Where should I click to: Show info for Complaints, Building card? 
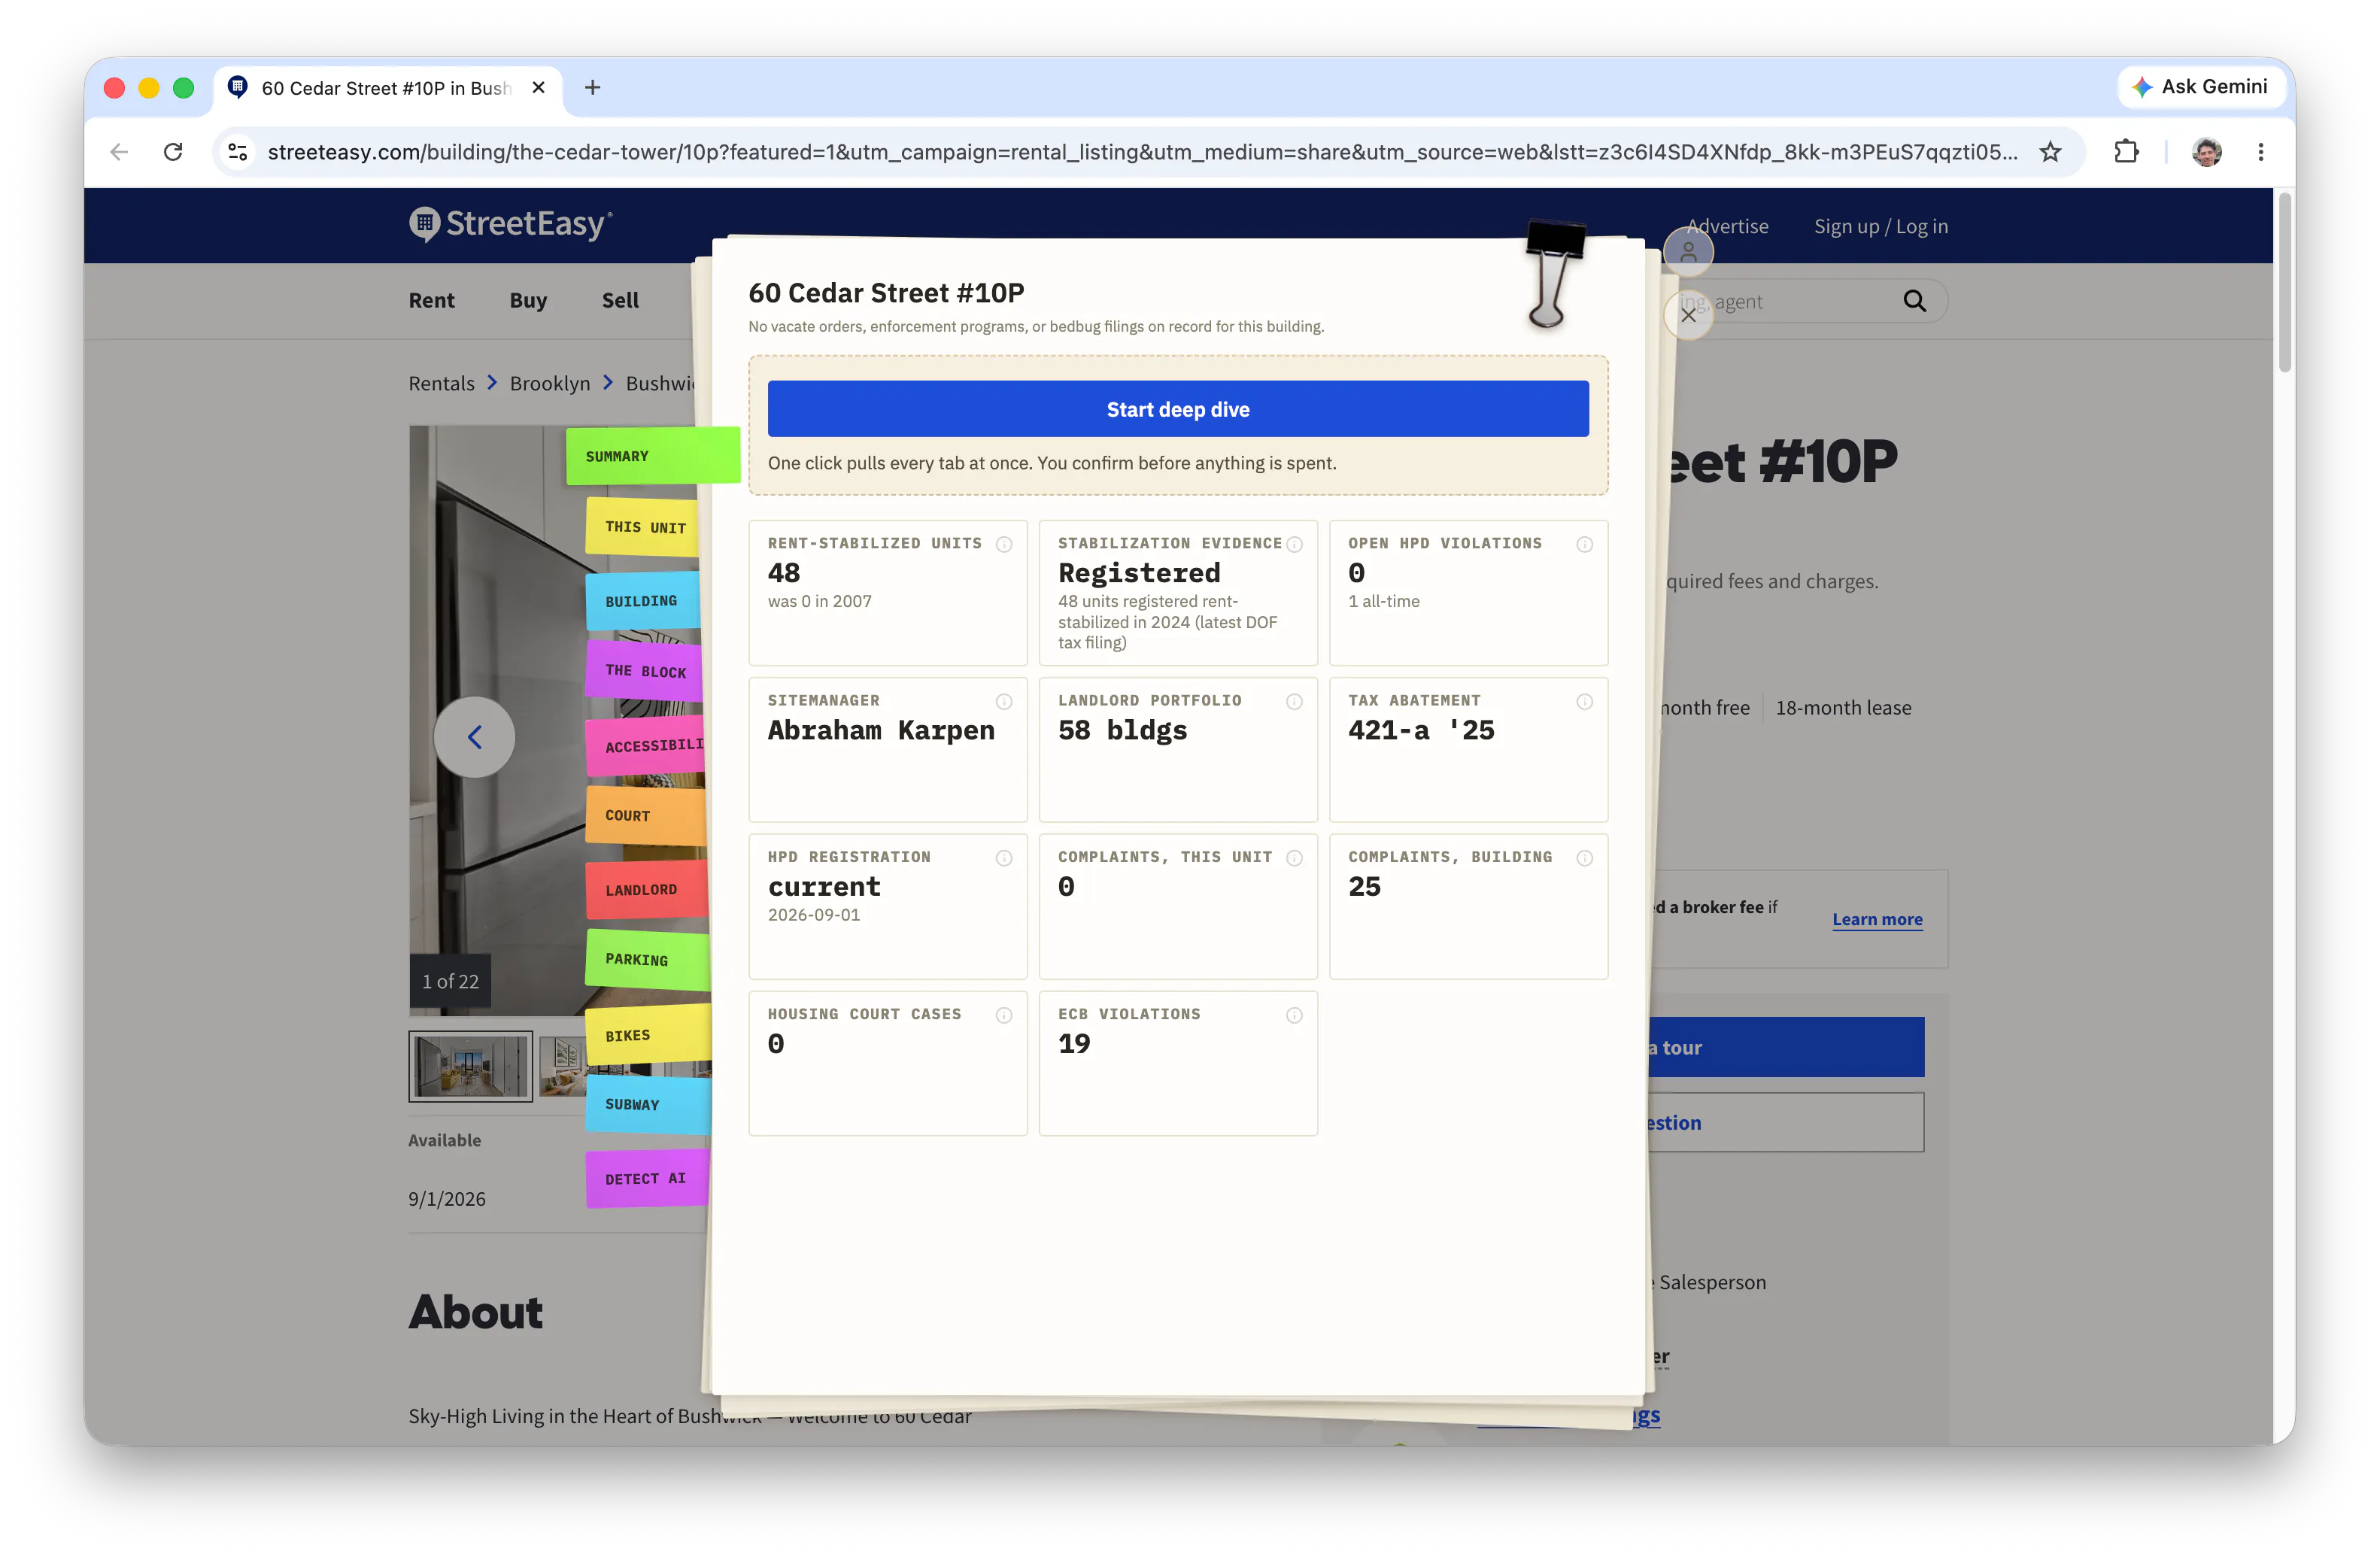[1584, 858]
